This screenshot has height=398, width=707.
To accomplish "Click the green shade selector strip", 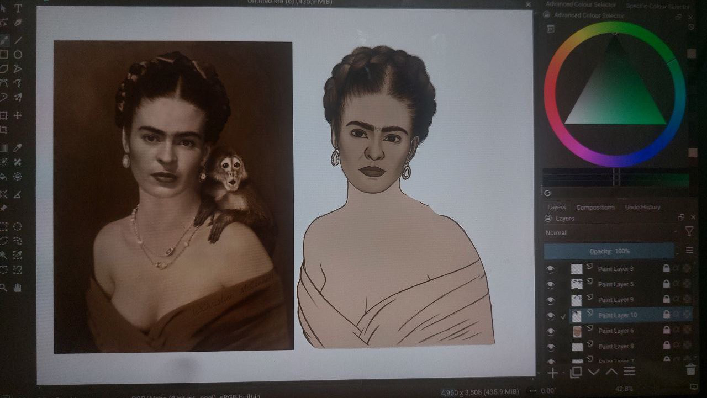I will point(655,181).
